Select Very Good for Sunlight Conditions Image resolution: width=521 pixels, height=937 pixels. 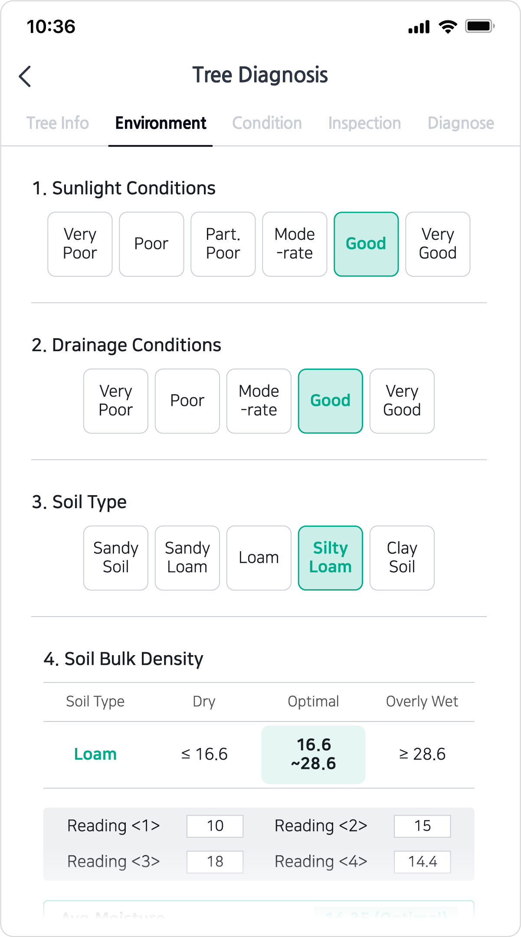(x=438, y=244)
